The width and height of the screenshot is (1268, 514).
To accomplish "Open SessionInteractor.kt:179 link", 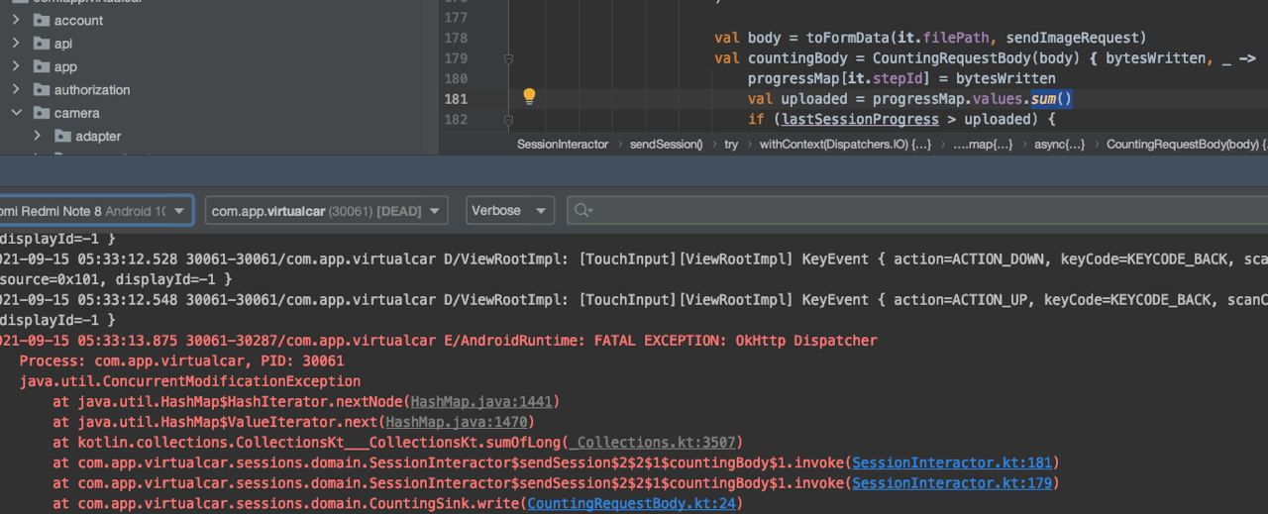I will point(952,483).
